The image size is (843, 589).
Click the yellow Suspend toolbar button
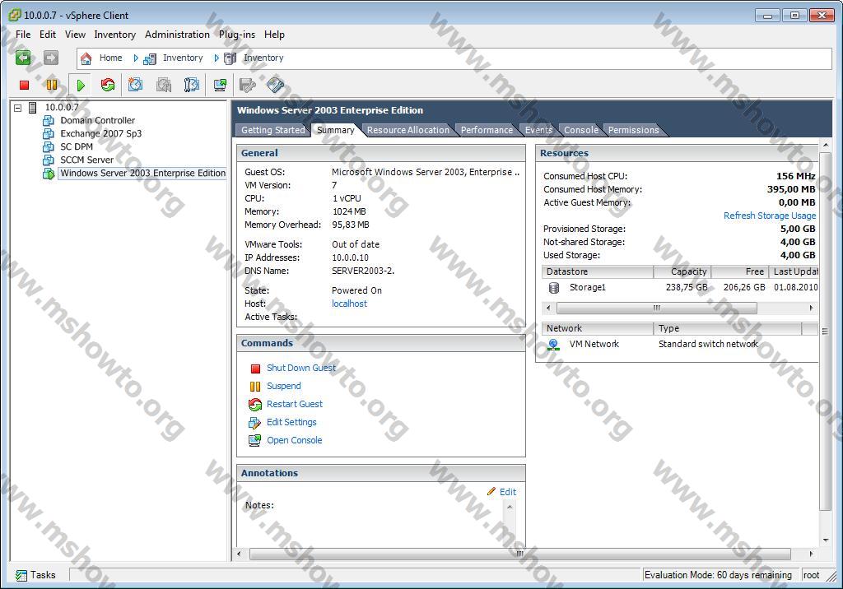pyautogui.click(x=52, y=85)
